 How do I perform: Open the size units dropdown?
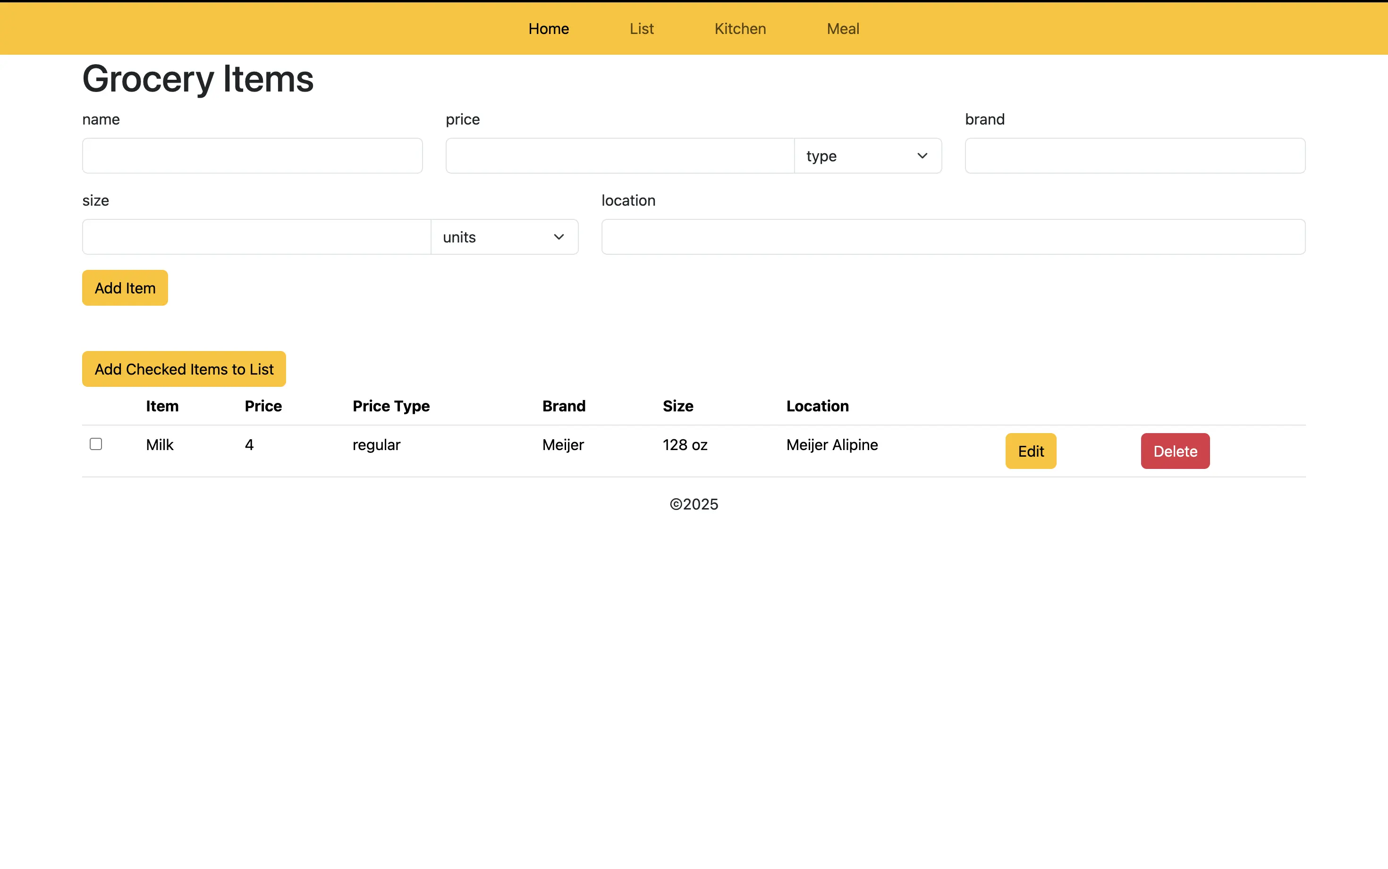coord(504,237)
